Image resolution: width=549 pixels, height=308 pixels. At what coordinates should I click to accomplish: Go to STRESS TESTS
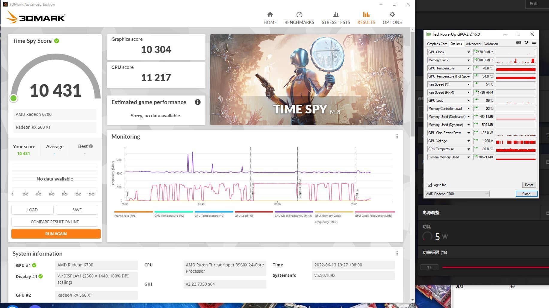click(x=335, y=18)
